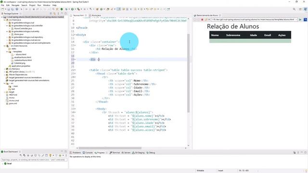This screenshot has height=173, width=308.
Task: Open the Navigate menu
Action: (x=15, y=5)
